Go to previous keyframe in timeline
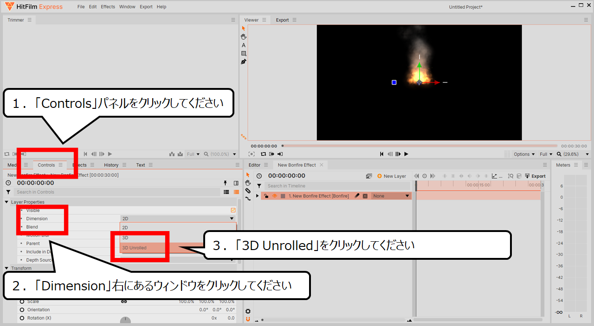 tap(416, 176)
